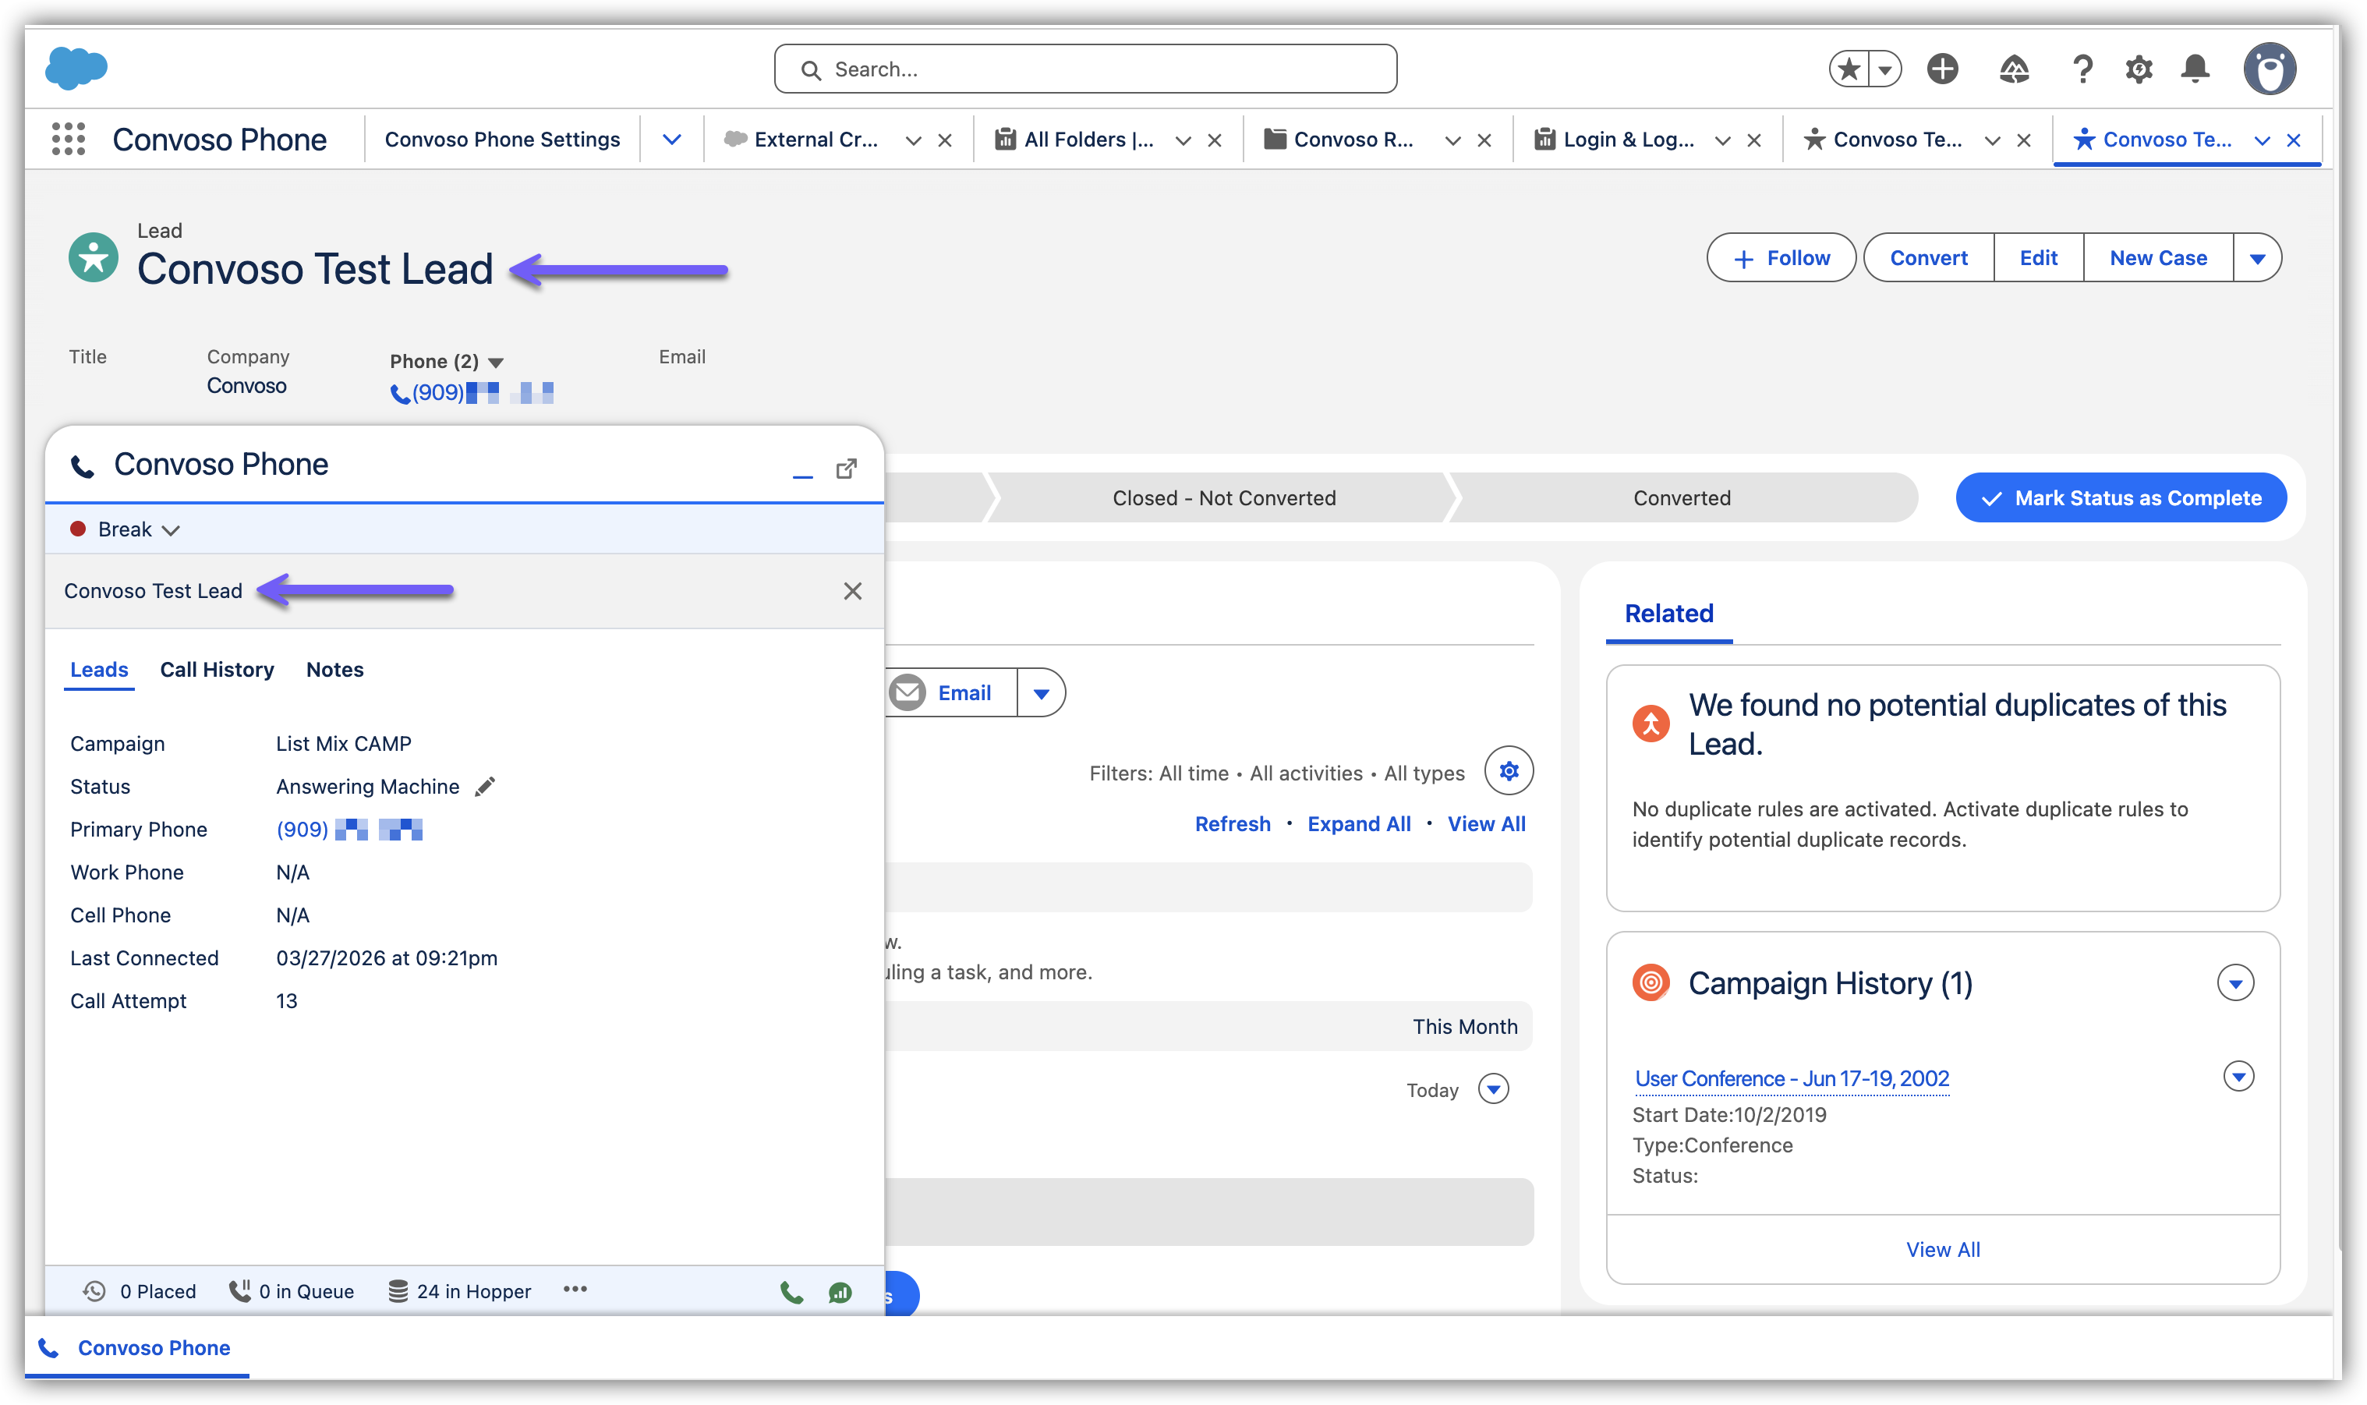Viewport: 2367px width, 1405px height.
Task: Expand more actions beside New Case
Action: click(2256, 259)
